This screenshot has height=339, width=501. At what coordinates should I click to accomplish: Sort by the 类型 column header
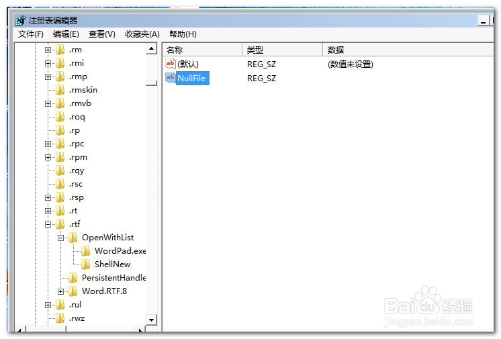point(283,50)
